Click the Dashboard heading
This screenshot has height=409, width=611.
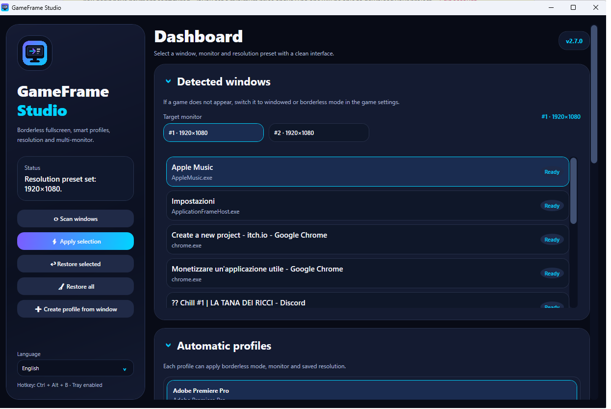pos(199,36)
